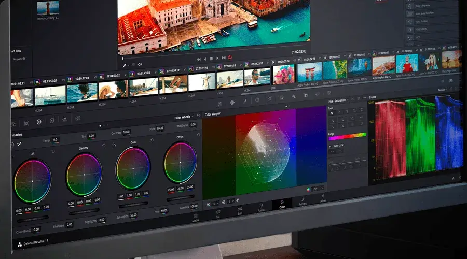The height and width of the screenshot is (259, 467).
Task: Jump to first frame in viewer transport
Action: (198, 60)
